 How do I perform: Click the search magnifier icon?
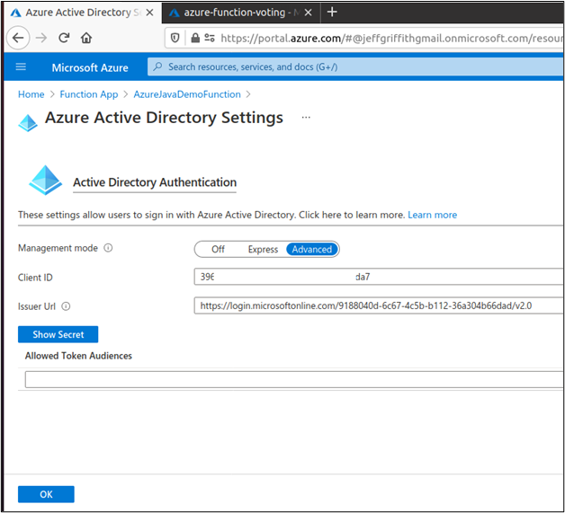[x=157, y=66]
